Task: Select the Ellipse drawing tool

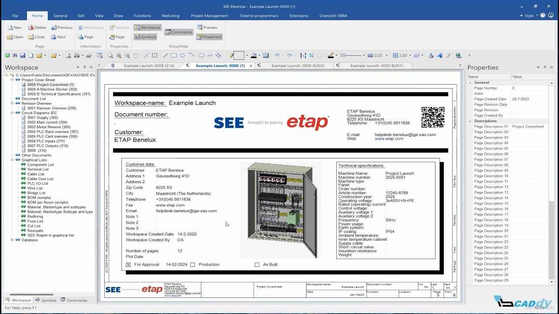Action: pyautogui.click(x=201, y=55)
